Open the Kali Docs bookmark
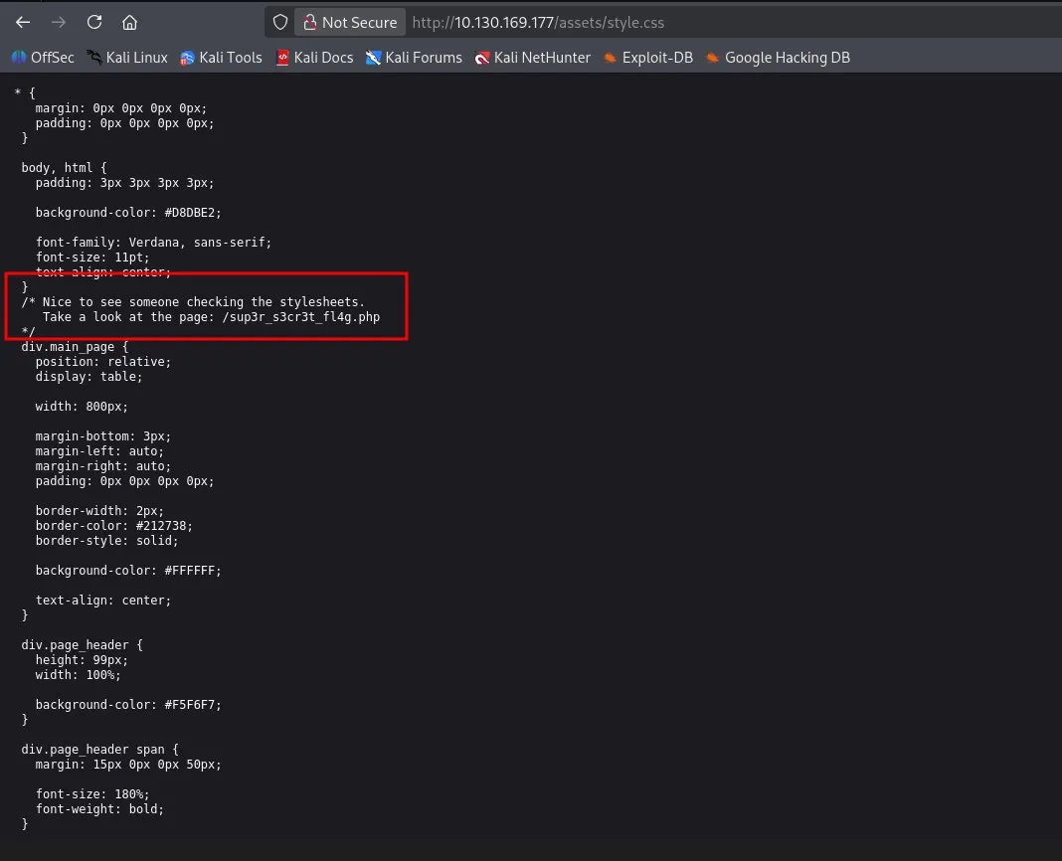Image resolution: width=1062 pixels, height=861 pixels. (314, 58)
